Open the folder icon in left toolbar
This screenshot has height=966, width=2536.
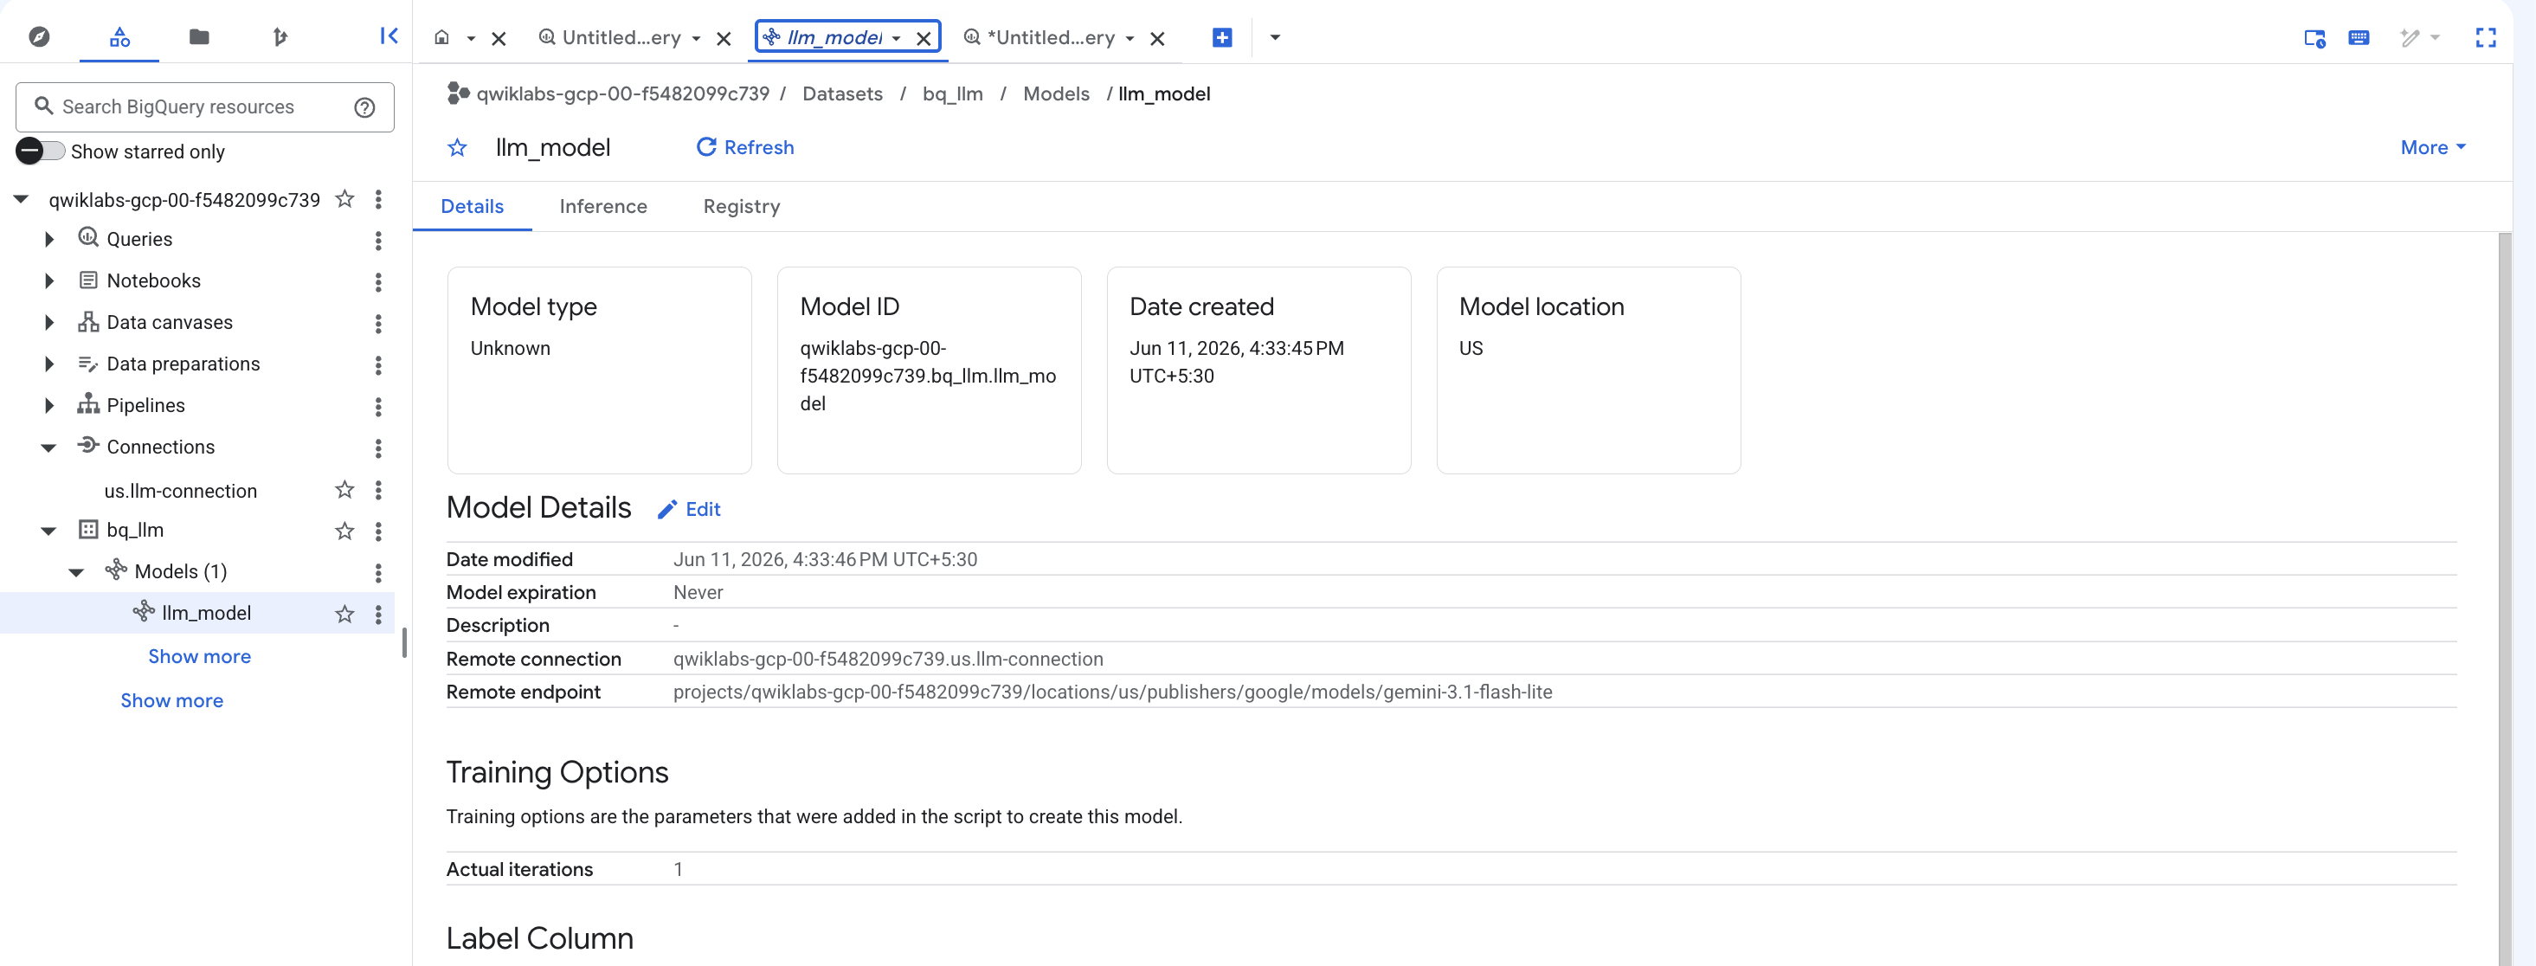[x=199, y=37]
